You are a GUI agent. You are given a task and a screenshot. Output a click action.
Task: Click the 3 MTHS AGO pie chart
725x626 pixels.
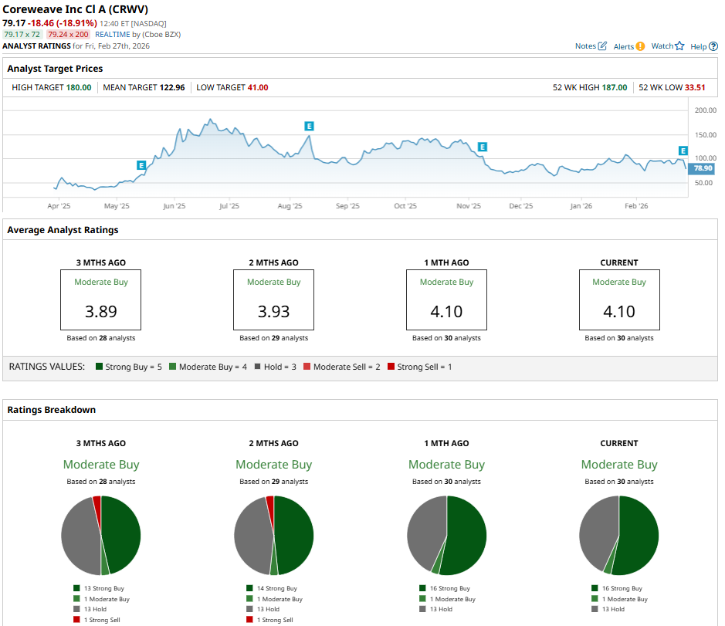(x=101, y=536)
